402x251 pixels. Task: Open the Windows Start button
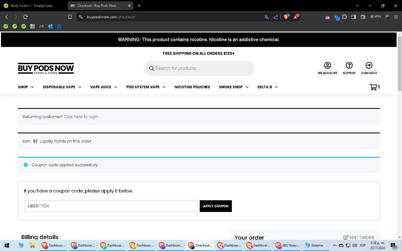point(7,245)
